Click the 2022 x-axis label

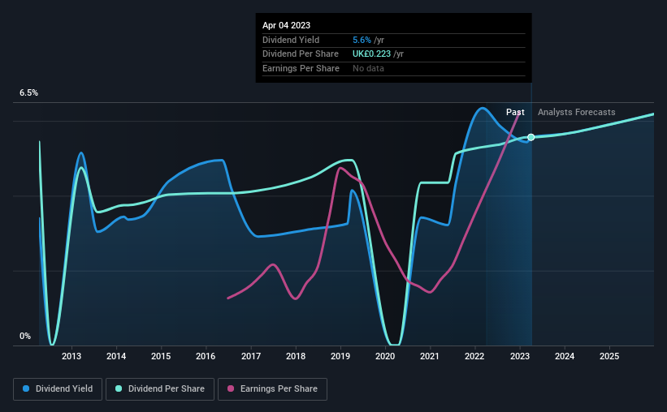coord(474,356)
